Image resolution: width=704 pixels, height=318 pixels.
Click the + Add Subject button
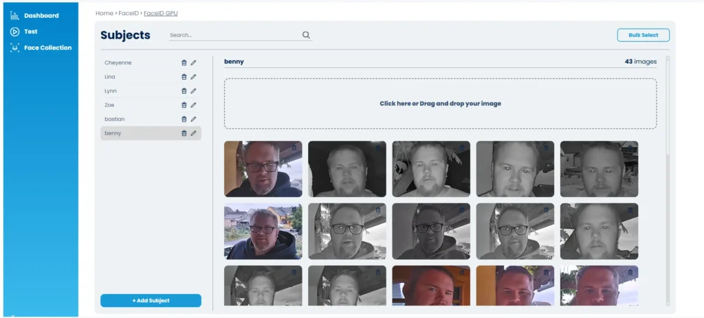coord(151,301)
